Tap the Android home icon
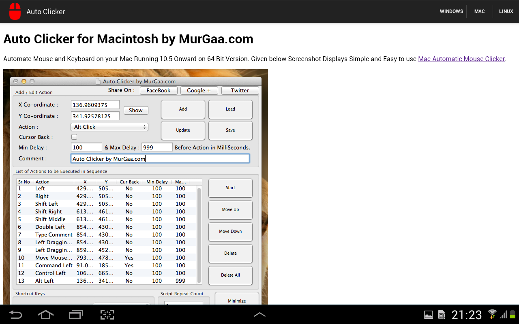Viewport: 519px width, 324px height. coord(45,315)
